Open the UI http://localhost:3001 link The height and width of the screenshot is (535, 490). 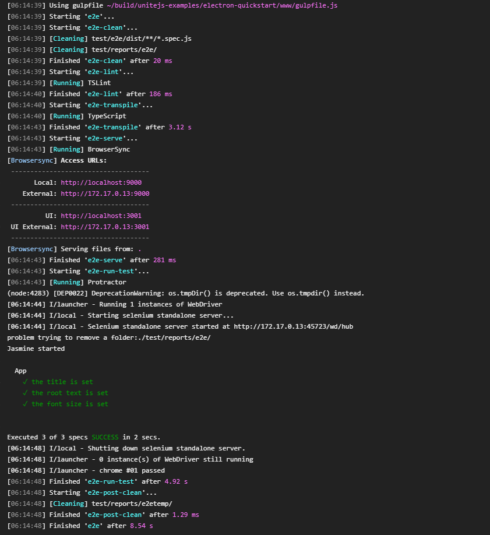click(x=101, y=216)
